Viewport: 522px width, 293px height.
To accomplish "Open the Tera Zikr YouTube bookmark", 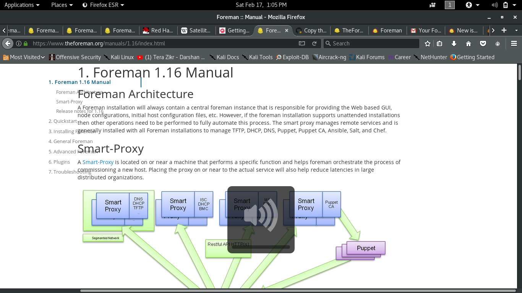I will tap(171, 57).
